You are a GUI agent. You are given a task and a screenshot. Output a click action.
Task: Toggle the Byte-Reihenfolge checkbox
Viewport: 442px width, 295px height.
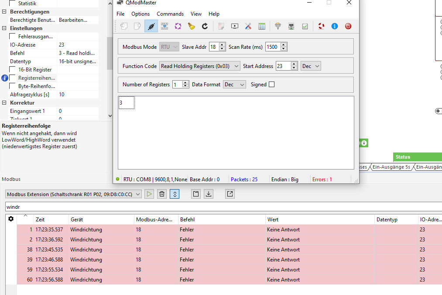click(12, 86)
